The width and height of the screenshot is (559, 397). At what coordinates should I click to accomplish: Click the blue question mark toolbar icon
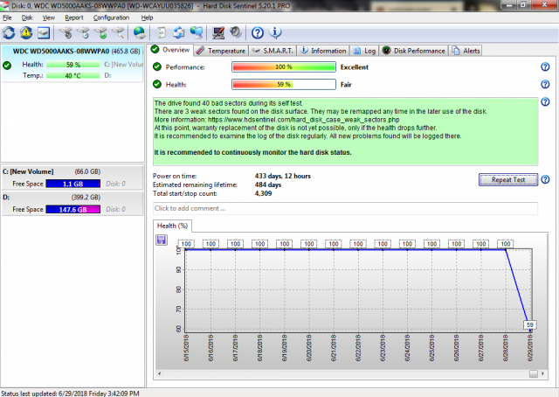(258, 33)
